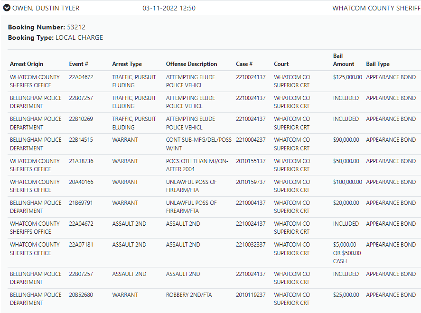This screenshot has height=313, width=421.
Task: Collapse the OWEN, DUSTIN TYLER booking entry chevron
Action: [7, 8]
